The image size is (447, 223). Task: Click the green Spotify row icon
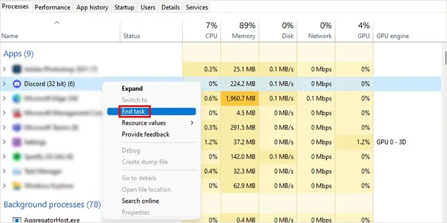(x=17, y=157)
